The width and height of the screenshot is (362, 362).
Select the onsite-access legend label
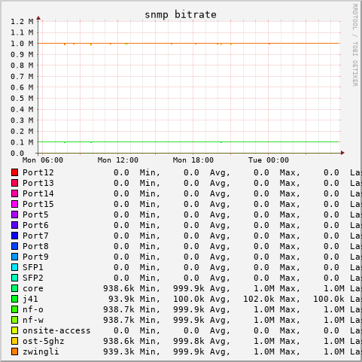56,330
